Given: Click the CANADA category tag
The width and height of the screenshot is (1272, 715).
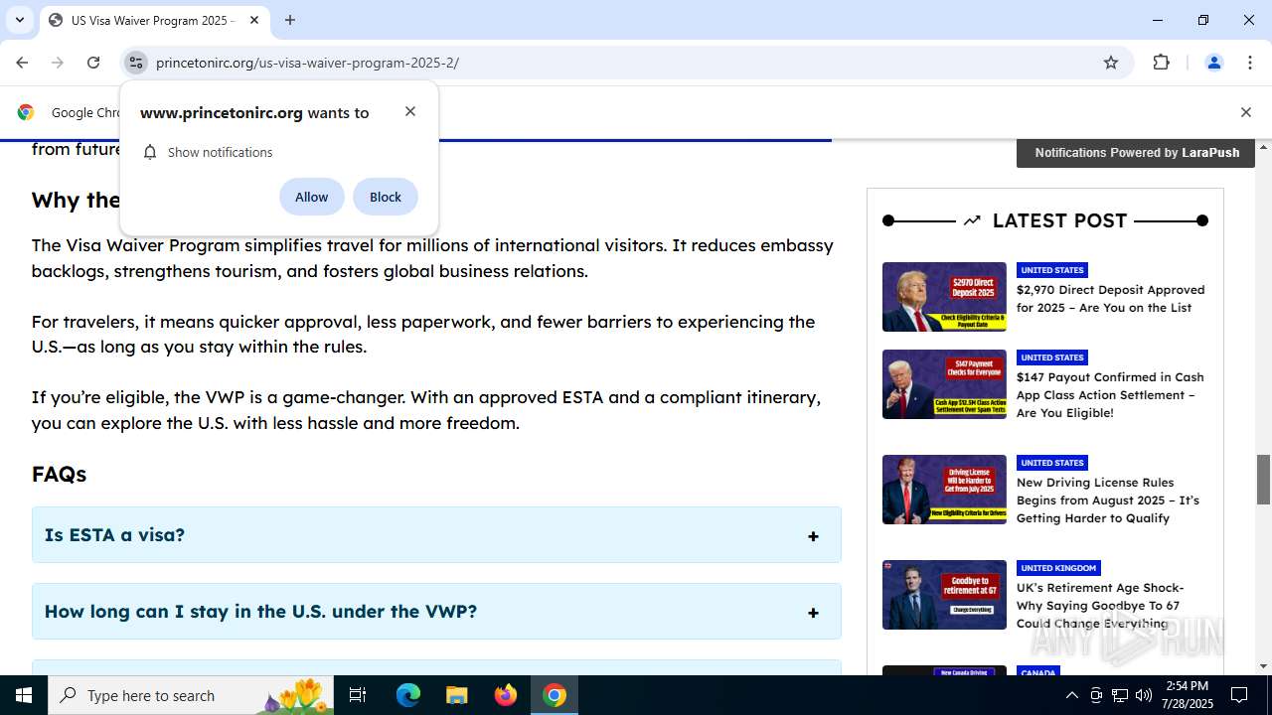Looking at the screenshot, I should [1038, 672].
